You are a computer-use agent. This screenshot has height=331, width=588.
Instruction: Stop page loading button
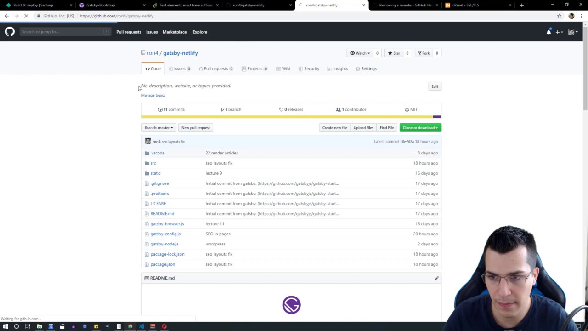pos(26,16)
